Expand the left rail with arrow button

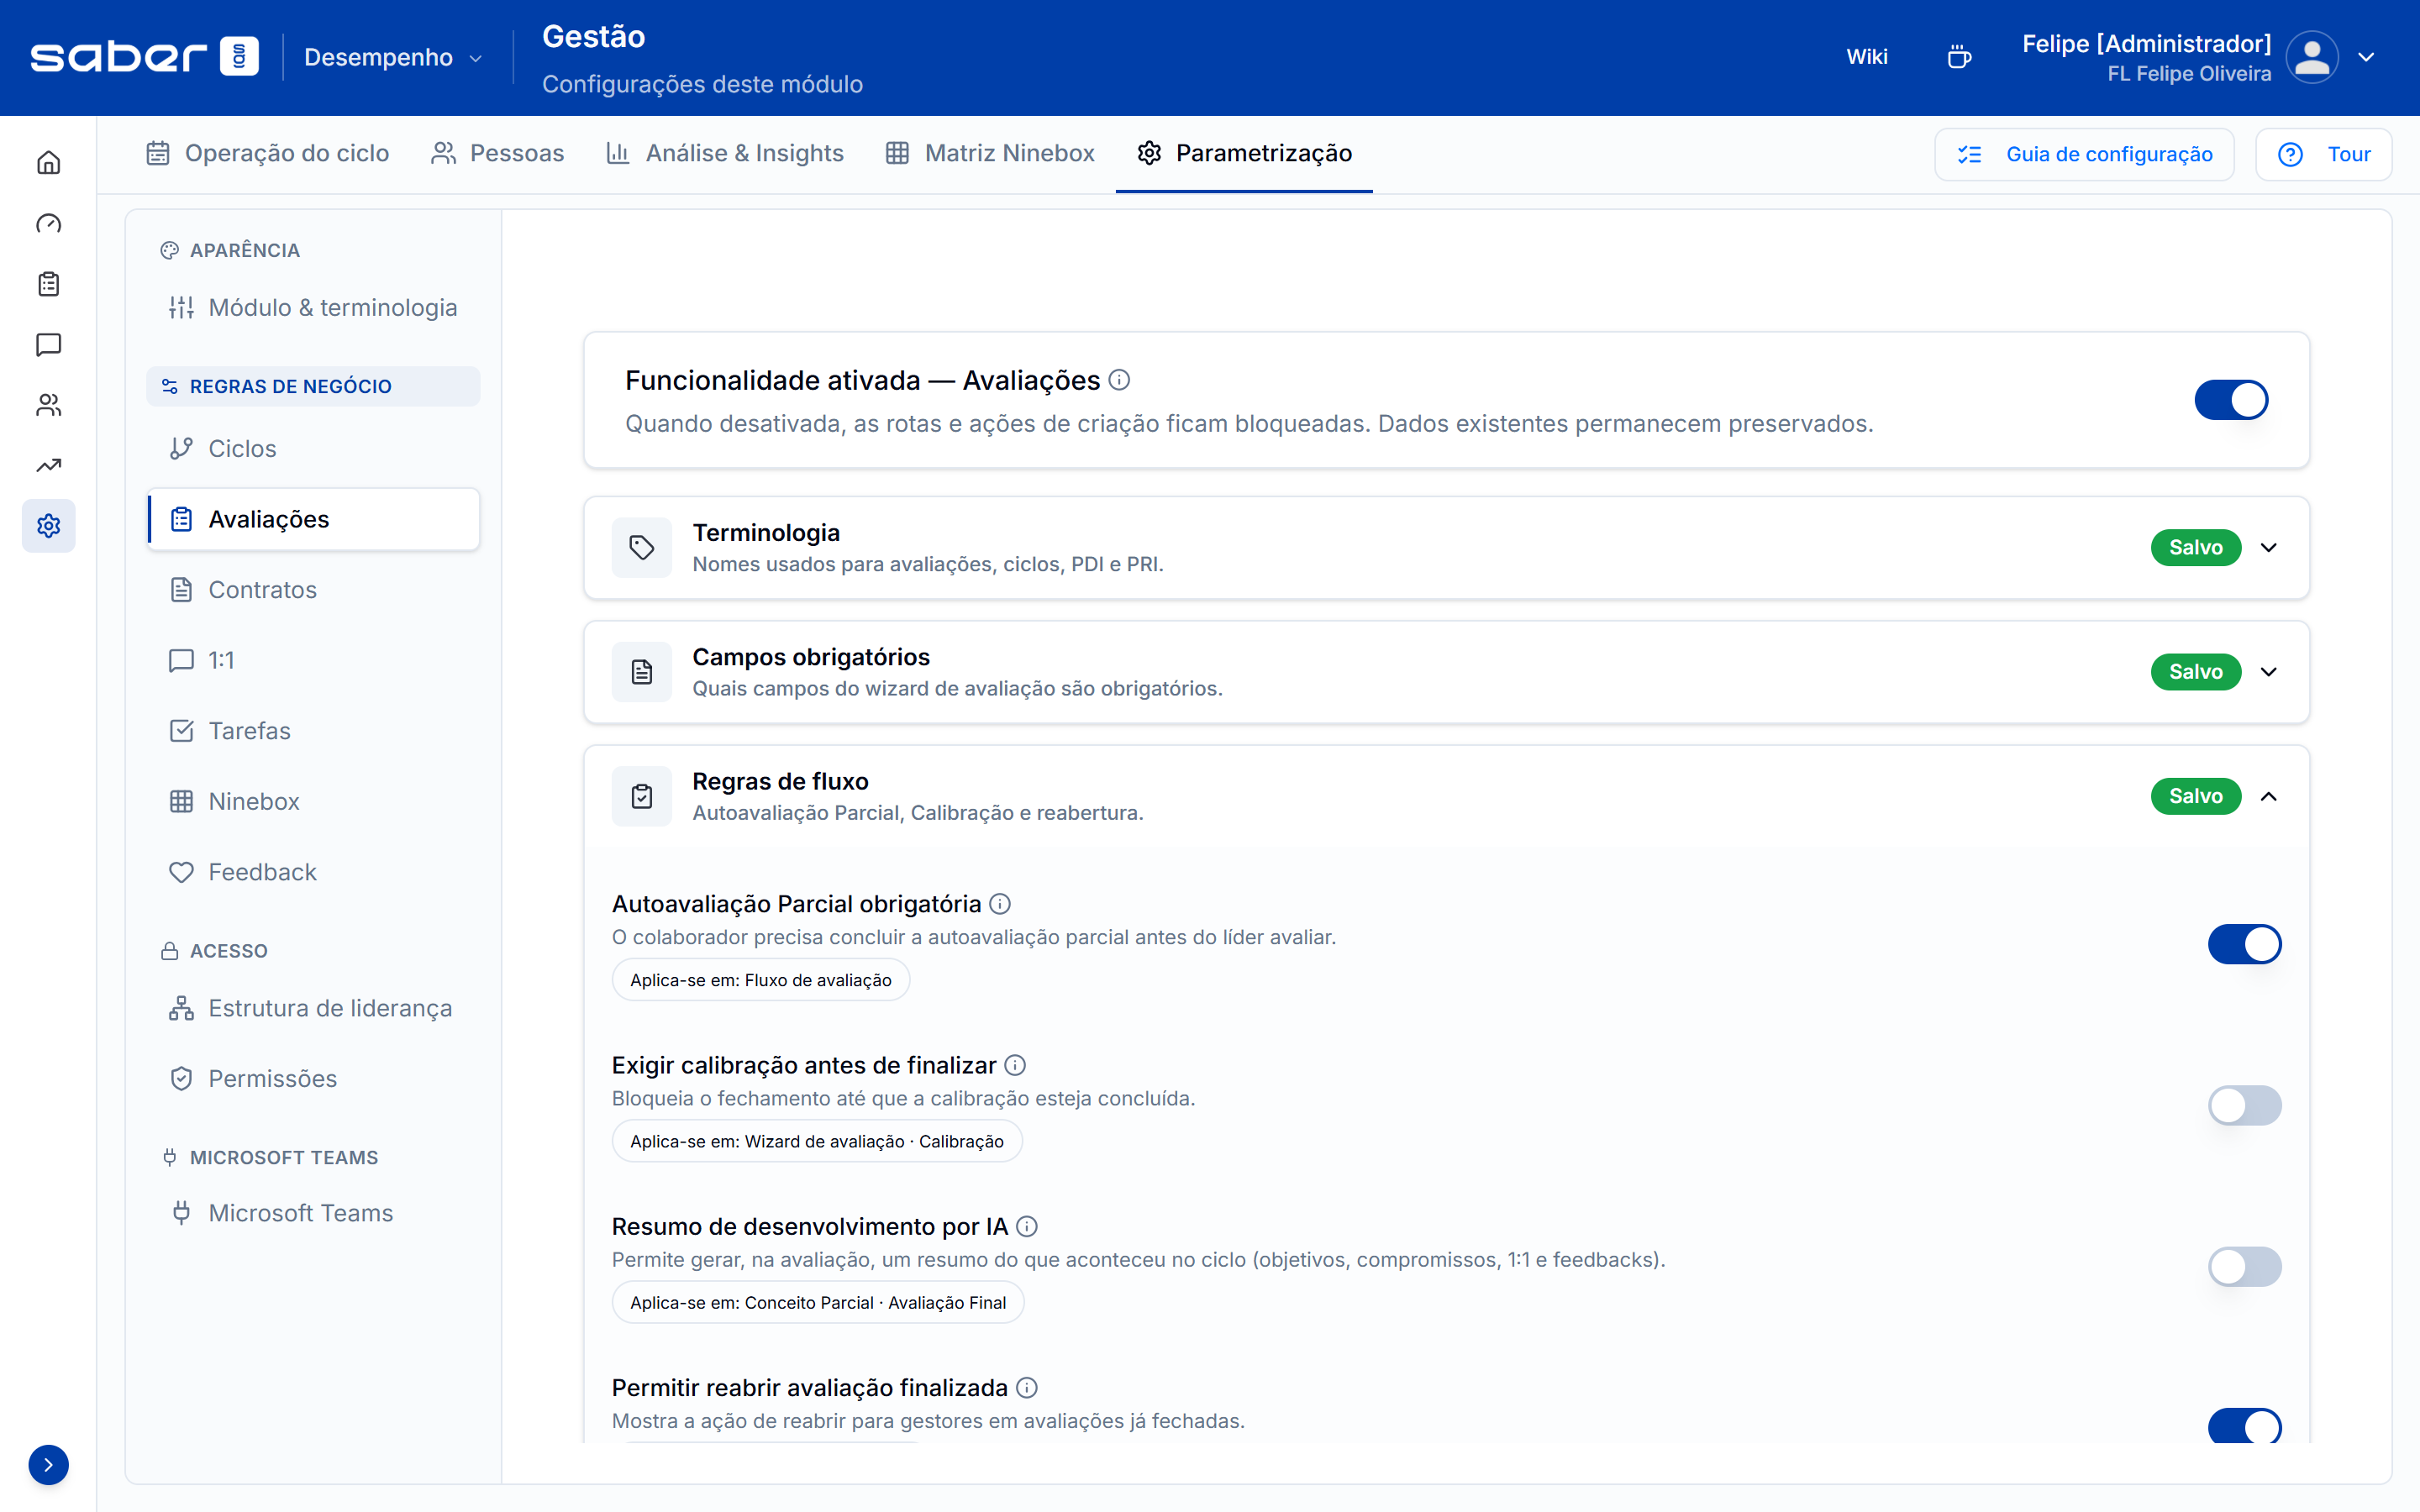48,1465
